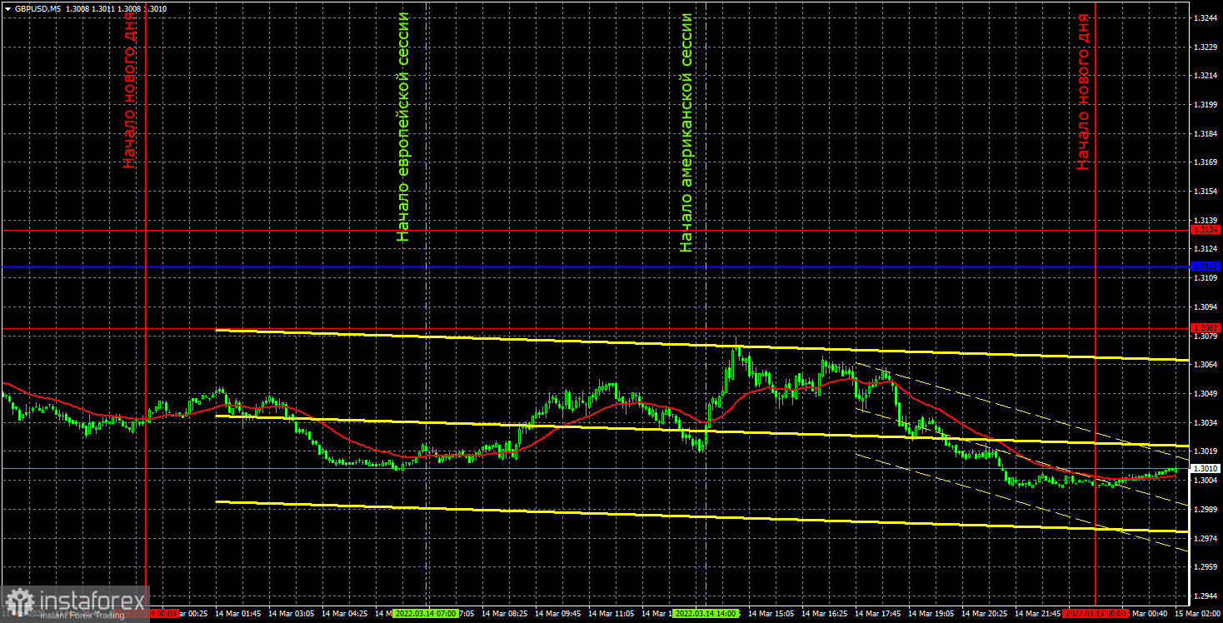Screen dimensions: 1223x623
Task: Click the 14 Mar 19:05 time label
Action: click(931, 614)
